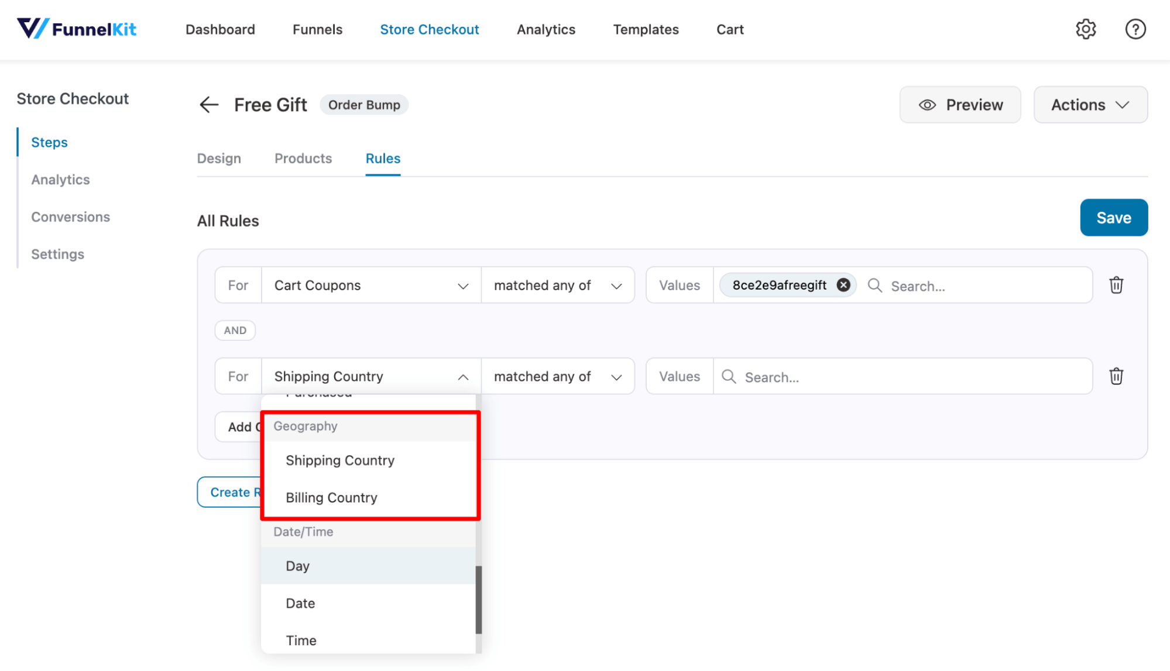Select Shipping Country from dropdown menu

point(341,460)
